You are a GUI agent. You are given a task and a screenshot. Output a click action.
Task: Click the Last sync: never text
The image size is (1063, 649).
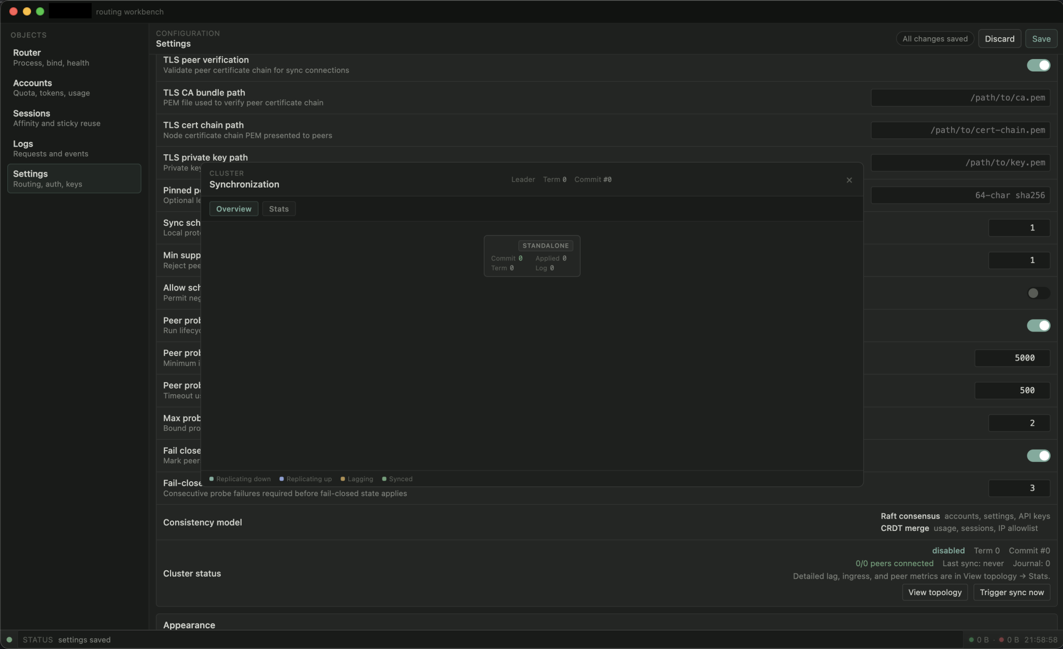973,564
